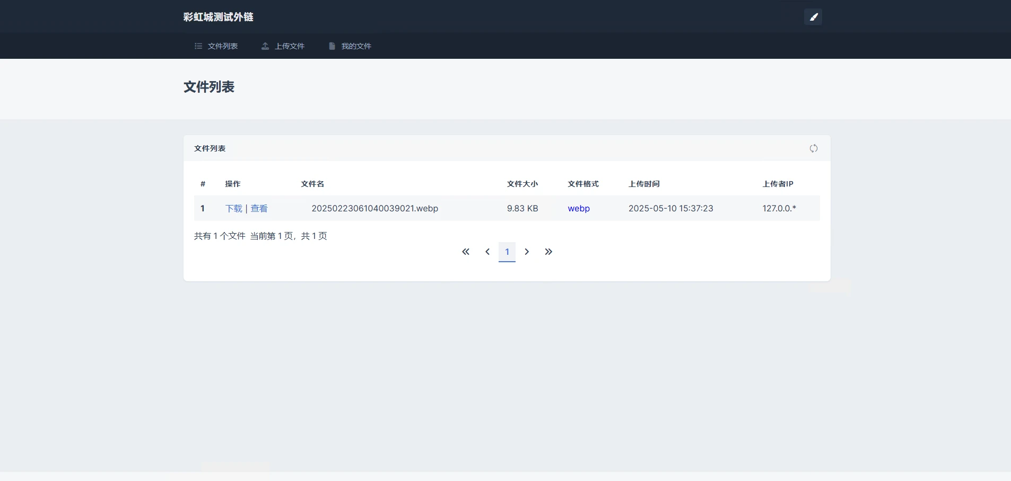Click 下载 link for the webp file
The image size is (1011, 481).
pos(233,209)
